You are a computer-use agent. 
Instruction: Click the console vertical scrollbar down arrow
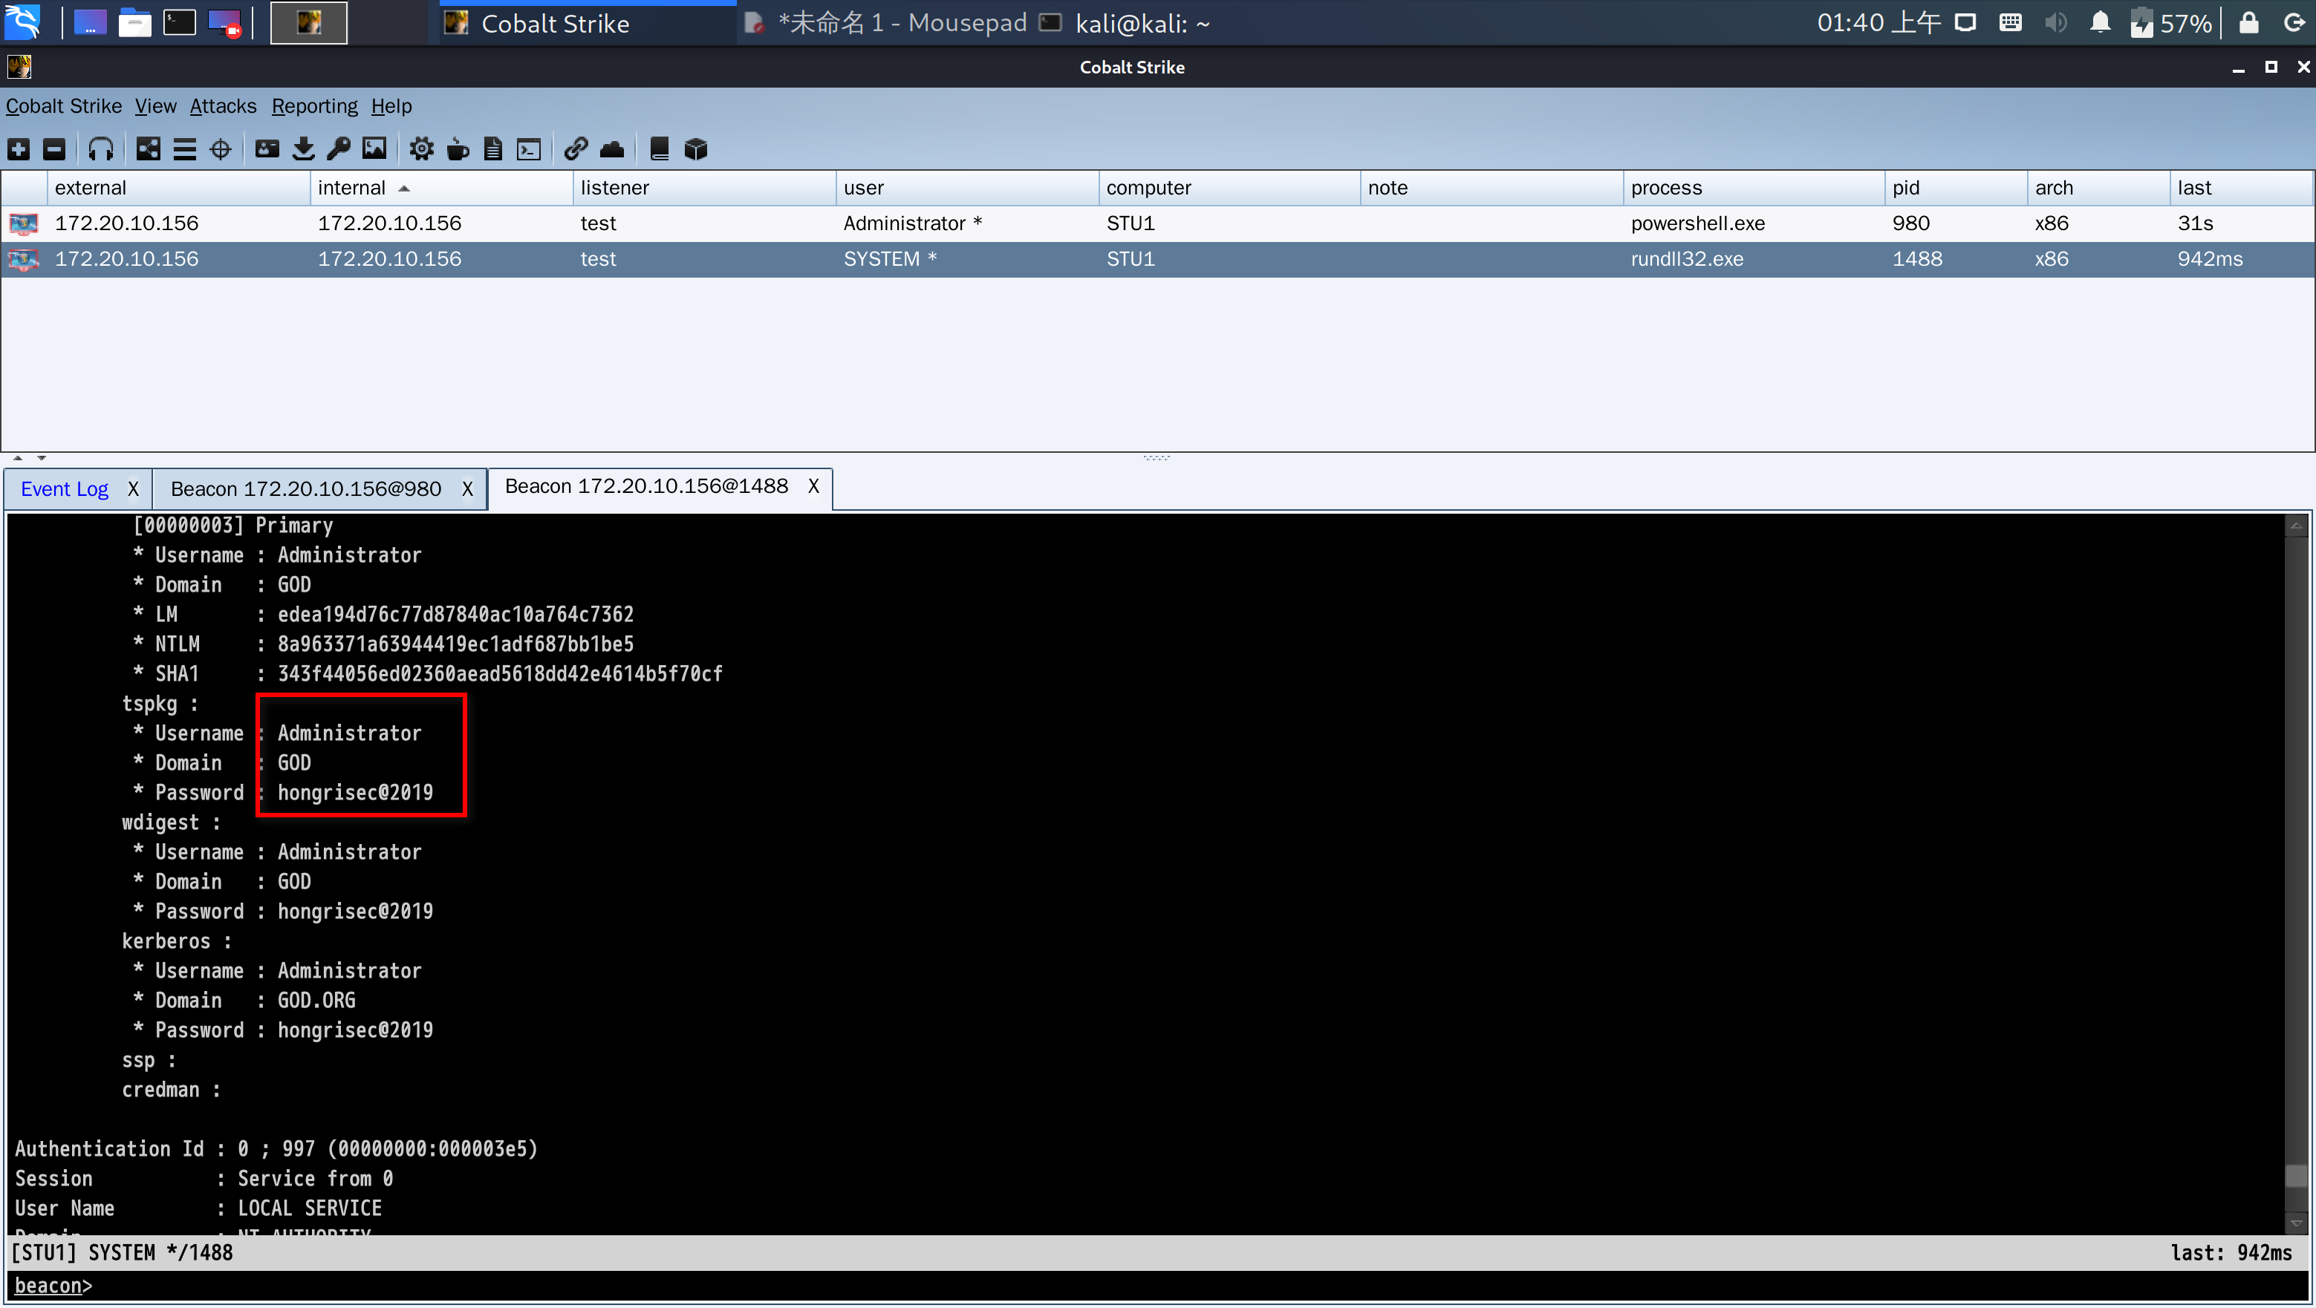click(2296, 1223)
